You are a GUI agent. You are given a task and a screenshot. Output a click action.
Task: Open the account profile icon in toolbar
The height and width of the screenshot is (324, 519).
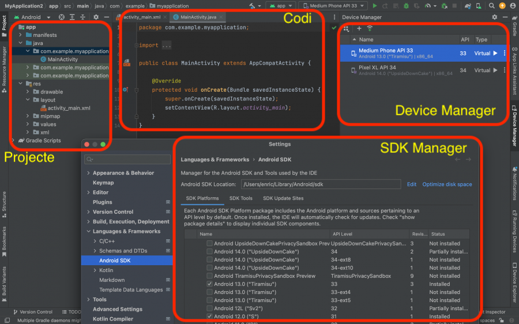(513, 6)
